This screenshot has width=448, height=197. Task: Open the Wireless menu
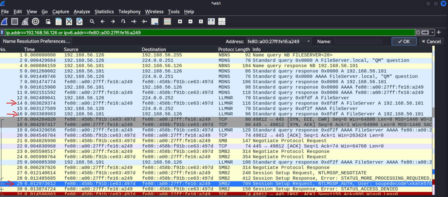(x=154, y=12)
